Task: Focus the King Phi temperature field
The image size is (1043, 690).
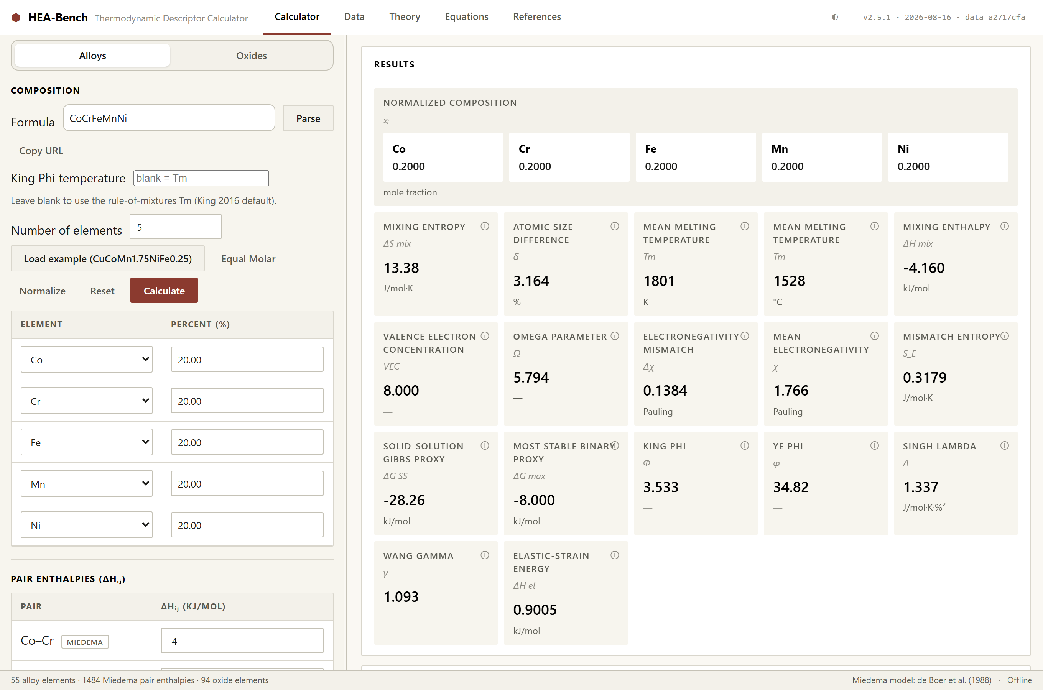Action: coord(201,178)
